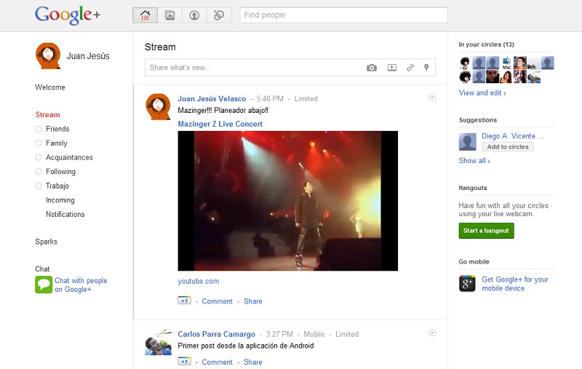
Task: Open the Photos icon in top bar
Action: tap(170, 15)
